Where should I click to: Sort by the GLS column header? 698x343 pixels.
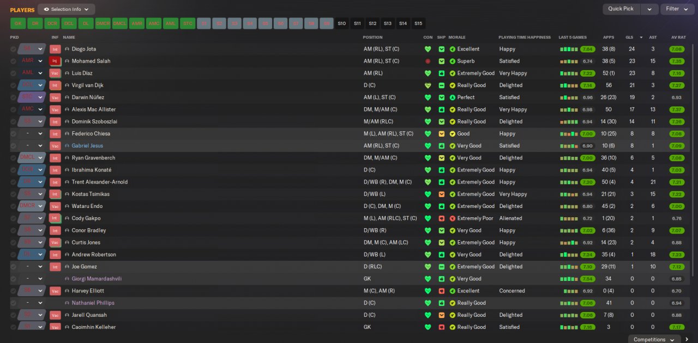point(629,38)
